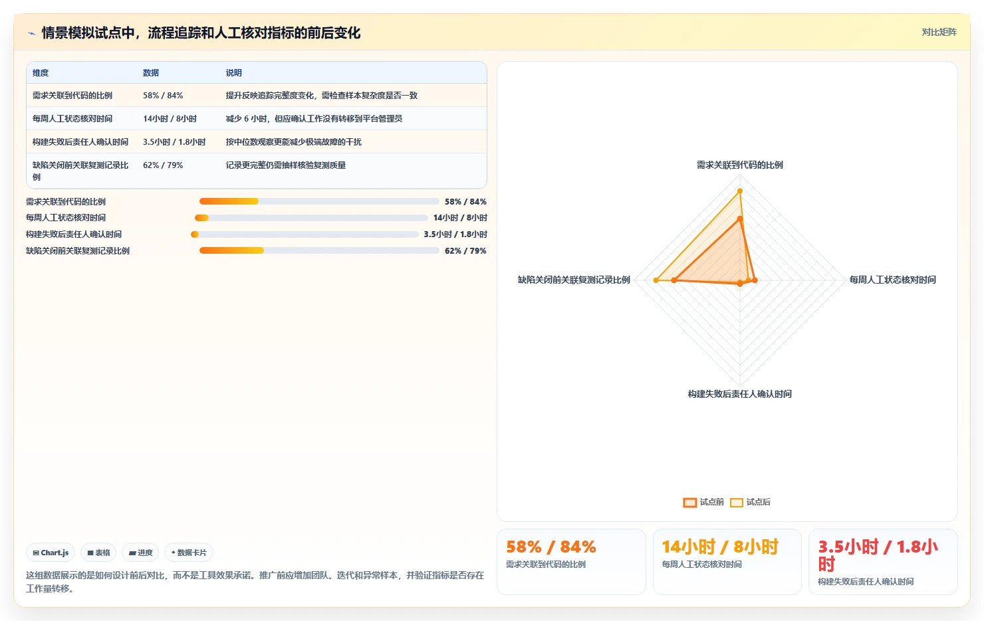Click data card caption 每周人工状态核对时间
Screen dimensions: 984x621
pyautogui.click(x=701, y=565)
